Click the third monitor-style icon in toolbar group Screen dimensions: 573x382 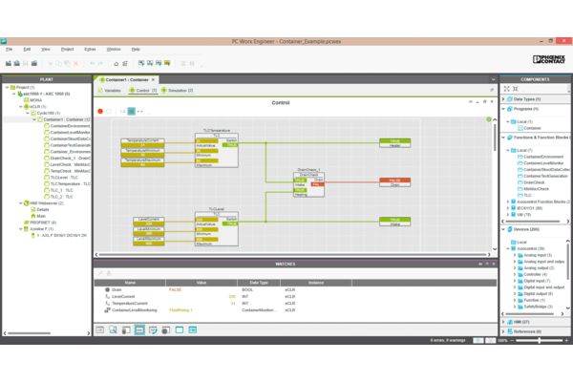click(x=159, y=63)
